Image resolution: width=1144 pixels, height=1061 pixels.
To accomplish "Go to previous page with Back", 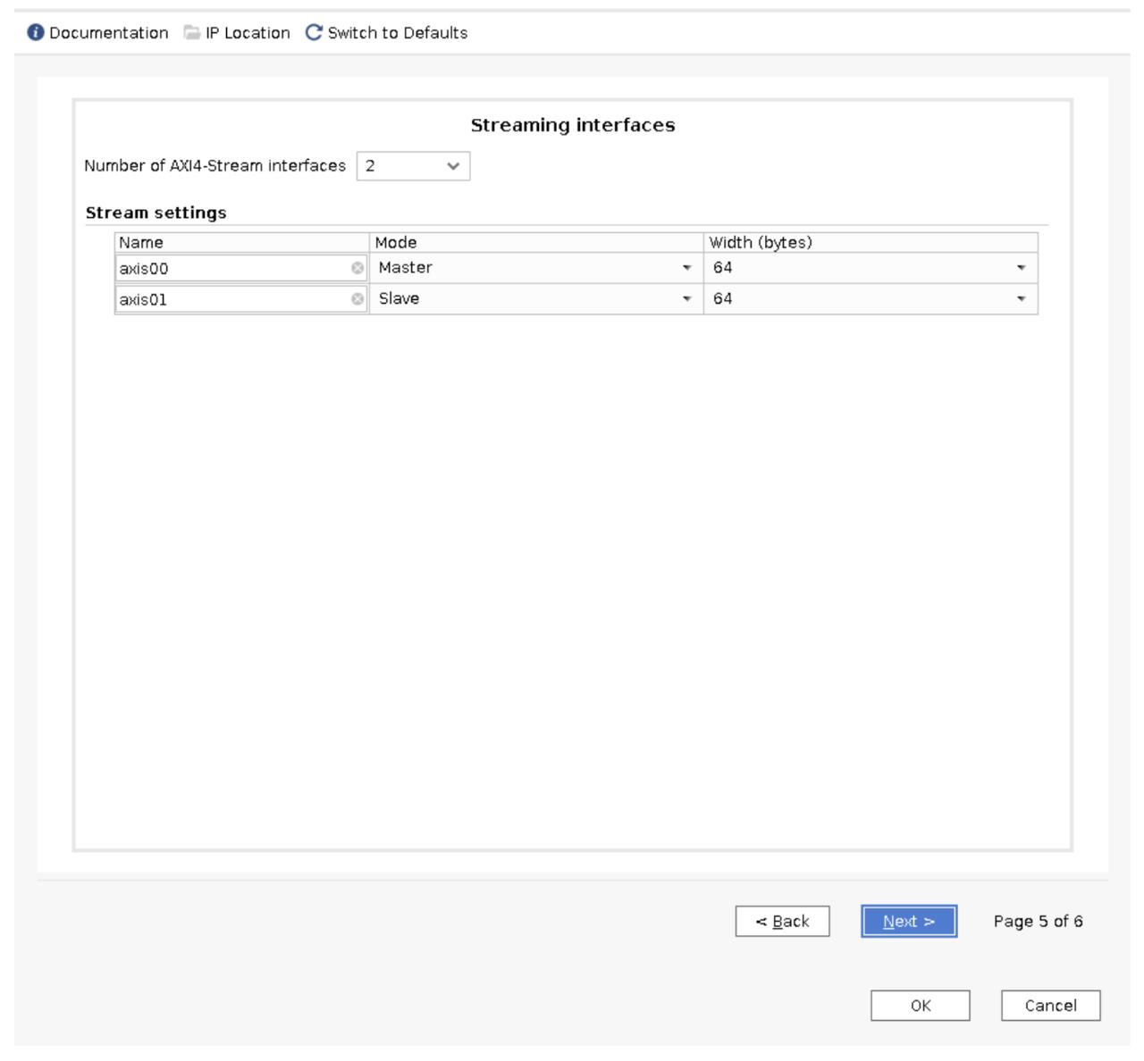I will pyautogui.click(x=782, y=922).
